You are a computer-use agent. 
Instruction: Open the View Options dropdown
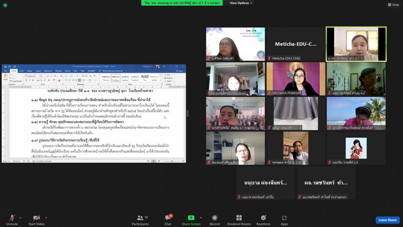pyautogui.click(x=241, y=3)
